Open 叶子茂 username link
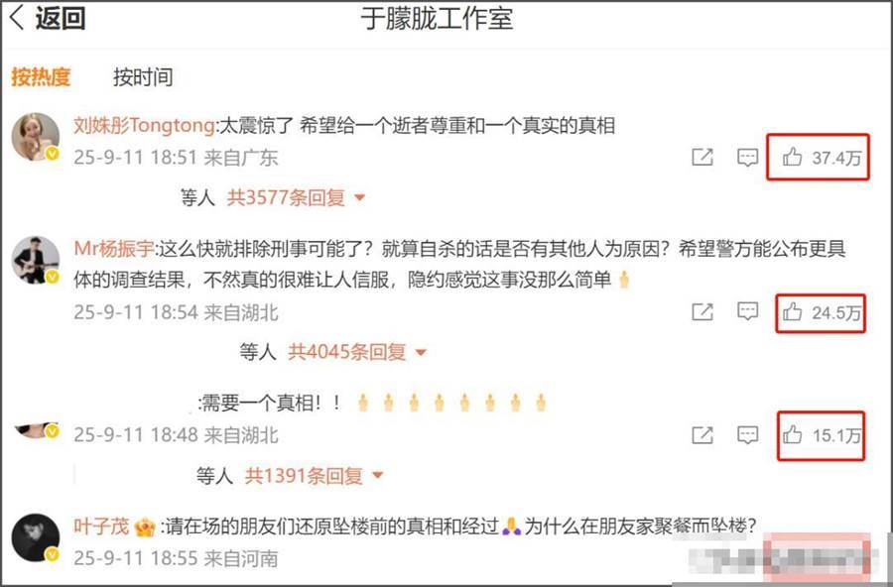The width and height of the screenshot is (893, 587). click(101, 527)
